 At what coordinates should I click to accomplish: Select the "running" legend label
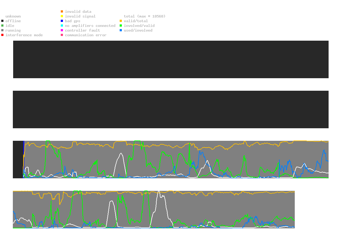pyautogui.click(x=13, y=30)
